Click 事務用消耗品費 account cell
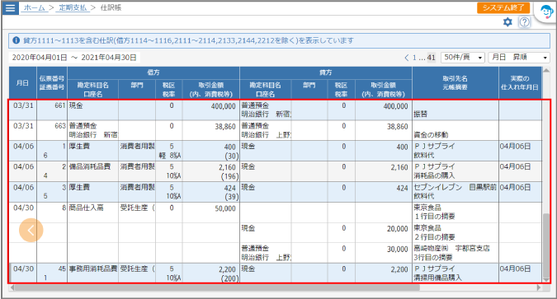This screenshot has height=299, width=557. tap(93, 273)
